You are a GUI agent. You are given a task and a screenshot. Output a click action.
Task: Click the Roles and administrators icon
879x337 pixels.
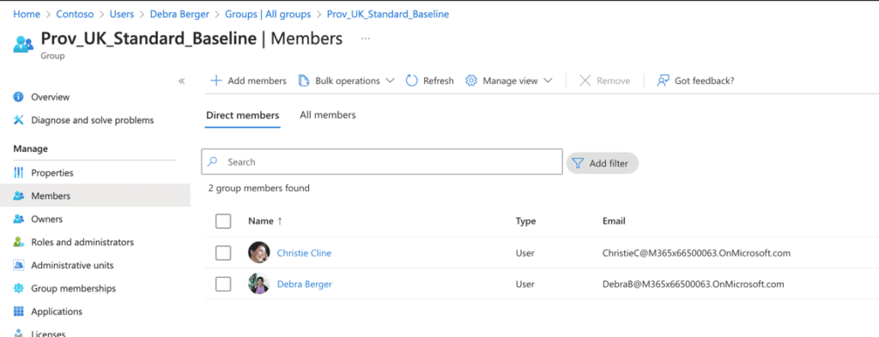(19, 242)
